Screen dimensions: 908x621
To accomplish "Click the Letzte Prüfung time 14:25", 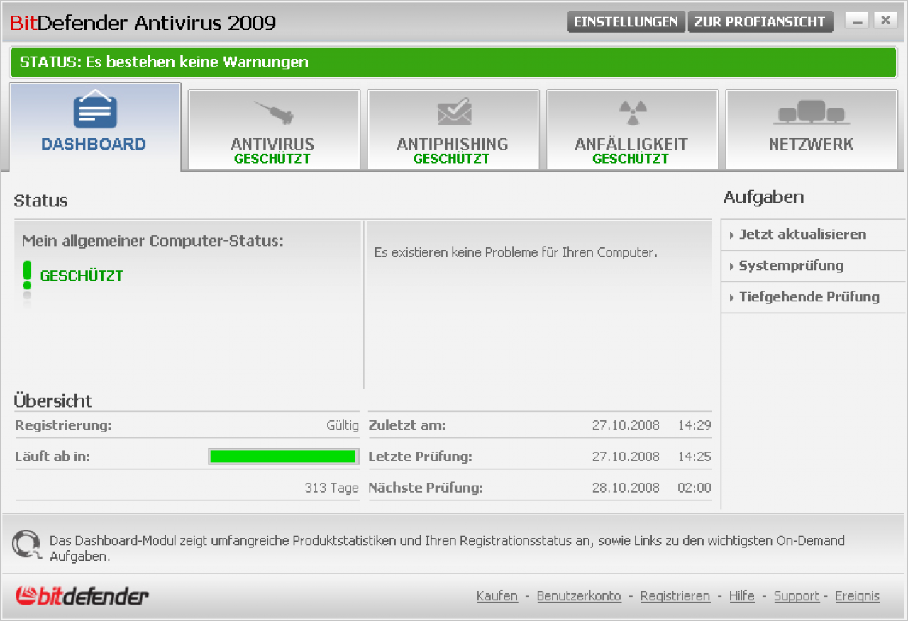I will [694, 457].
